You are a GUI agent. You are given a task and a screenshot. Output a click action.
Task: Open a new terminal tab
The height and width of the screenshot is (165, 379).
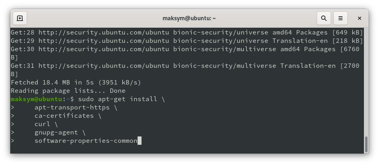(19, 18)
